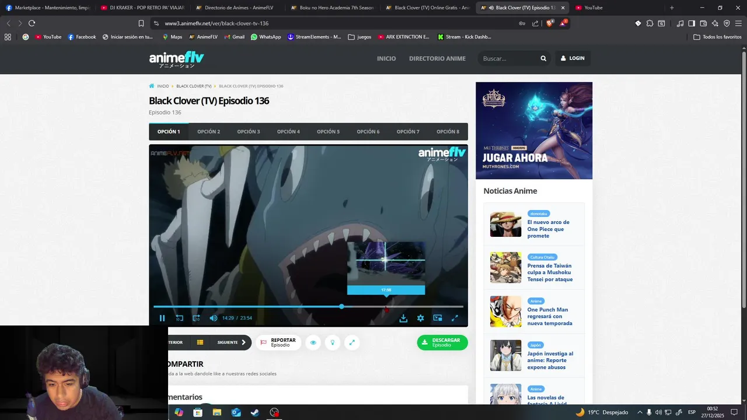Open 'Prensa de Taiwán culpa a Mushoku' news
The width and height of the screenshot is (747, 420).
(x=550, y=272)
